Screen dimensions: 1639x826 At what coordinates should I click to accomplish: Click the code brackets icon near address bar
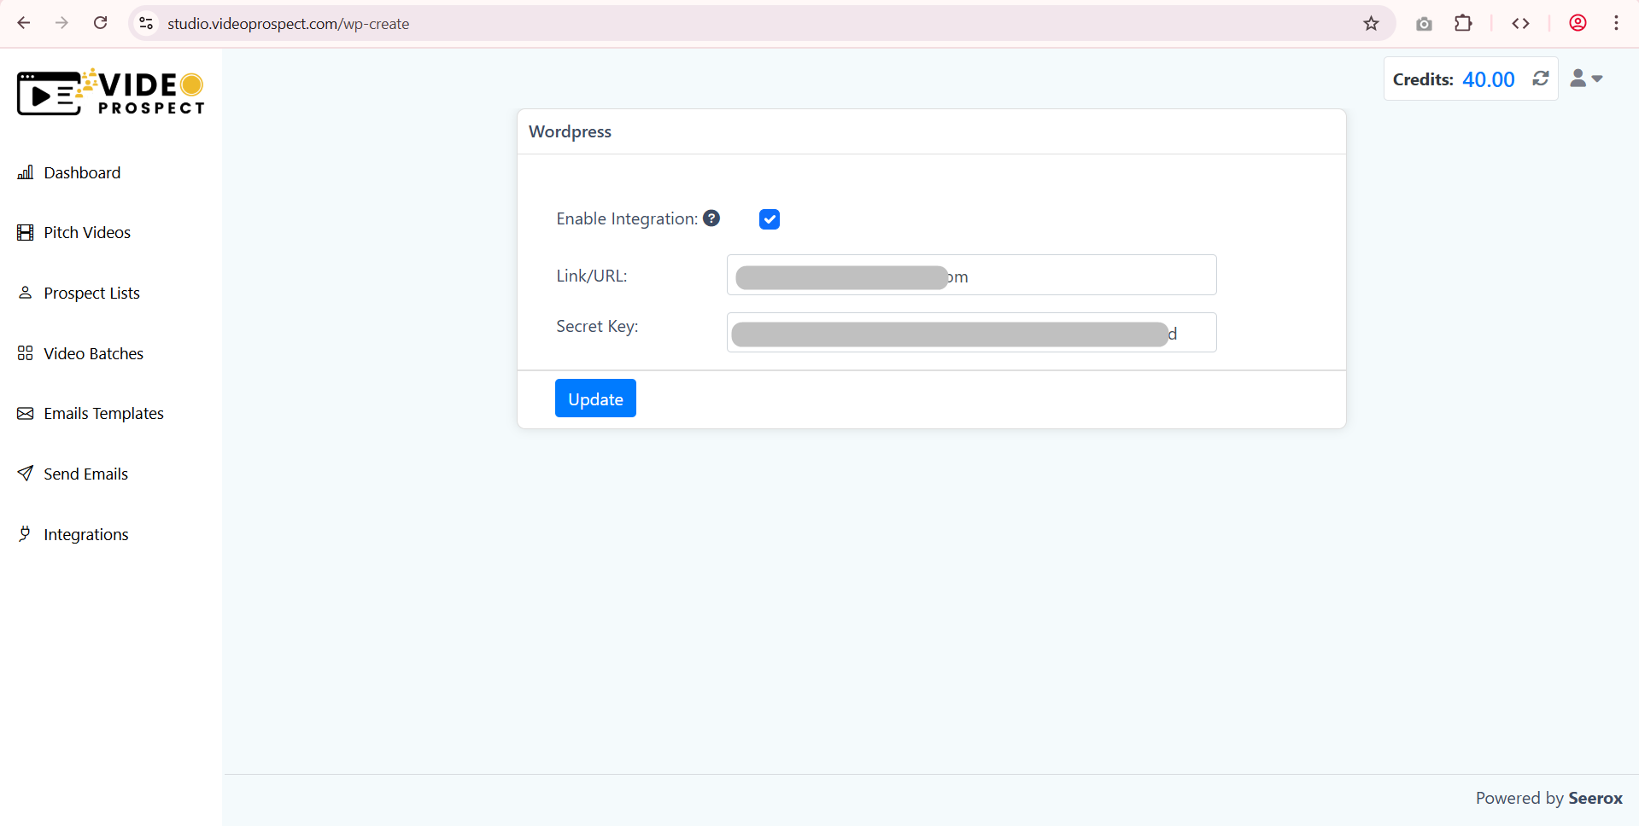(1522, 23)
